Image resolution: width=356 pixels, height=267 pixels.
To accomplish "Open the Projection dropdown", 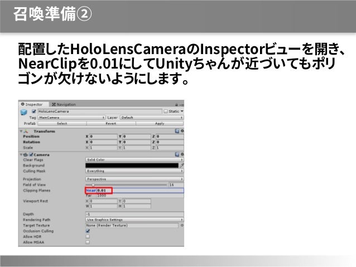I will click(x=134, y=179).
